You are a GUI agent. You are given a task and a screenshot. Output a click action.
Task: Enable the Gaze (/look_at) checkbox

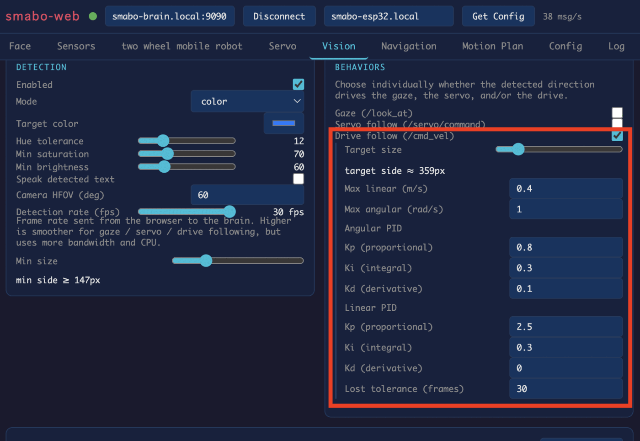617,113
